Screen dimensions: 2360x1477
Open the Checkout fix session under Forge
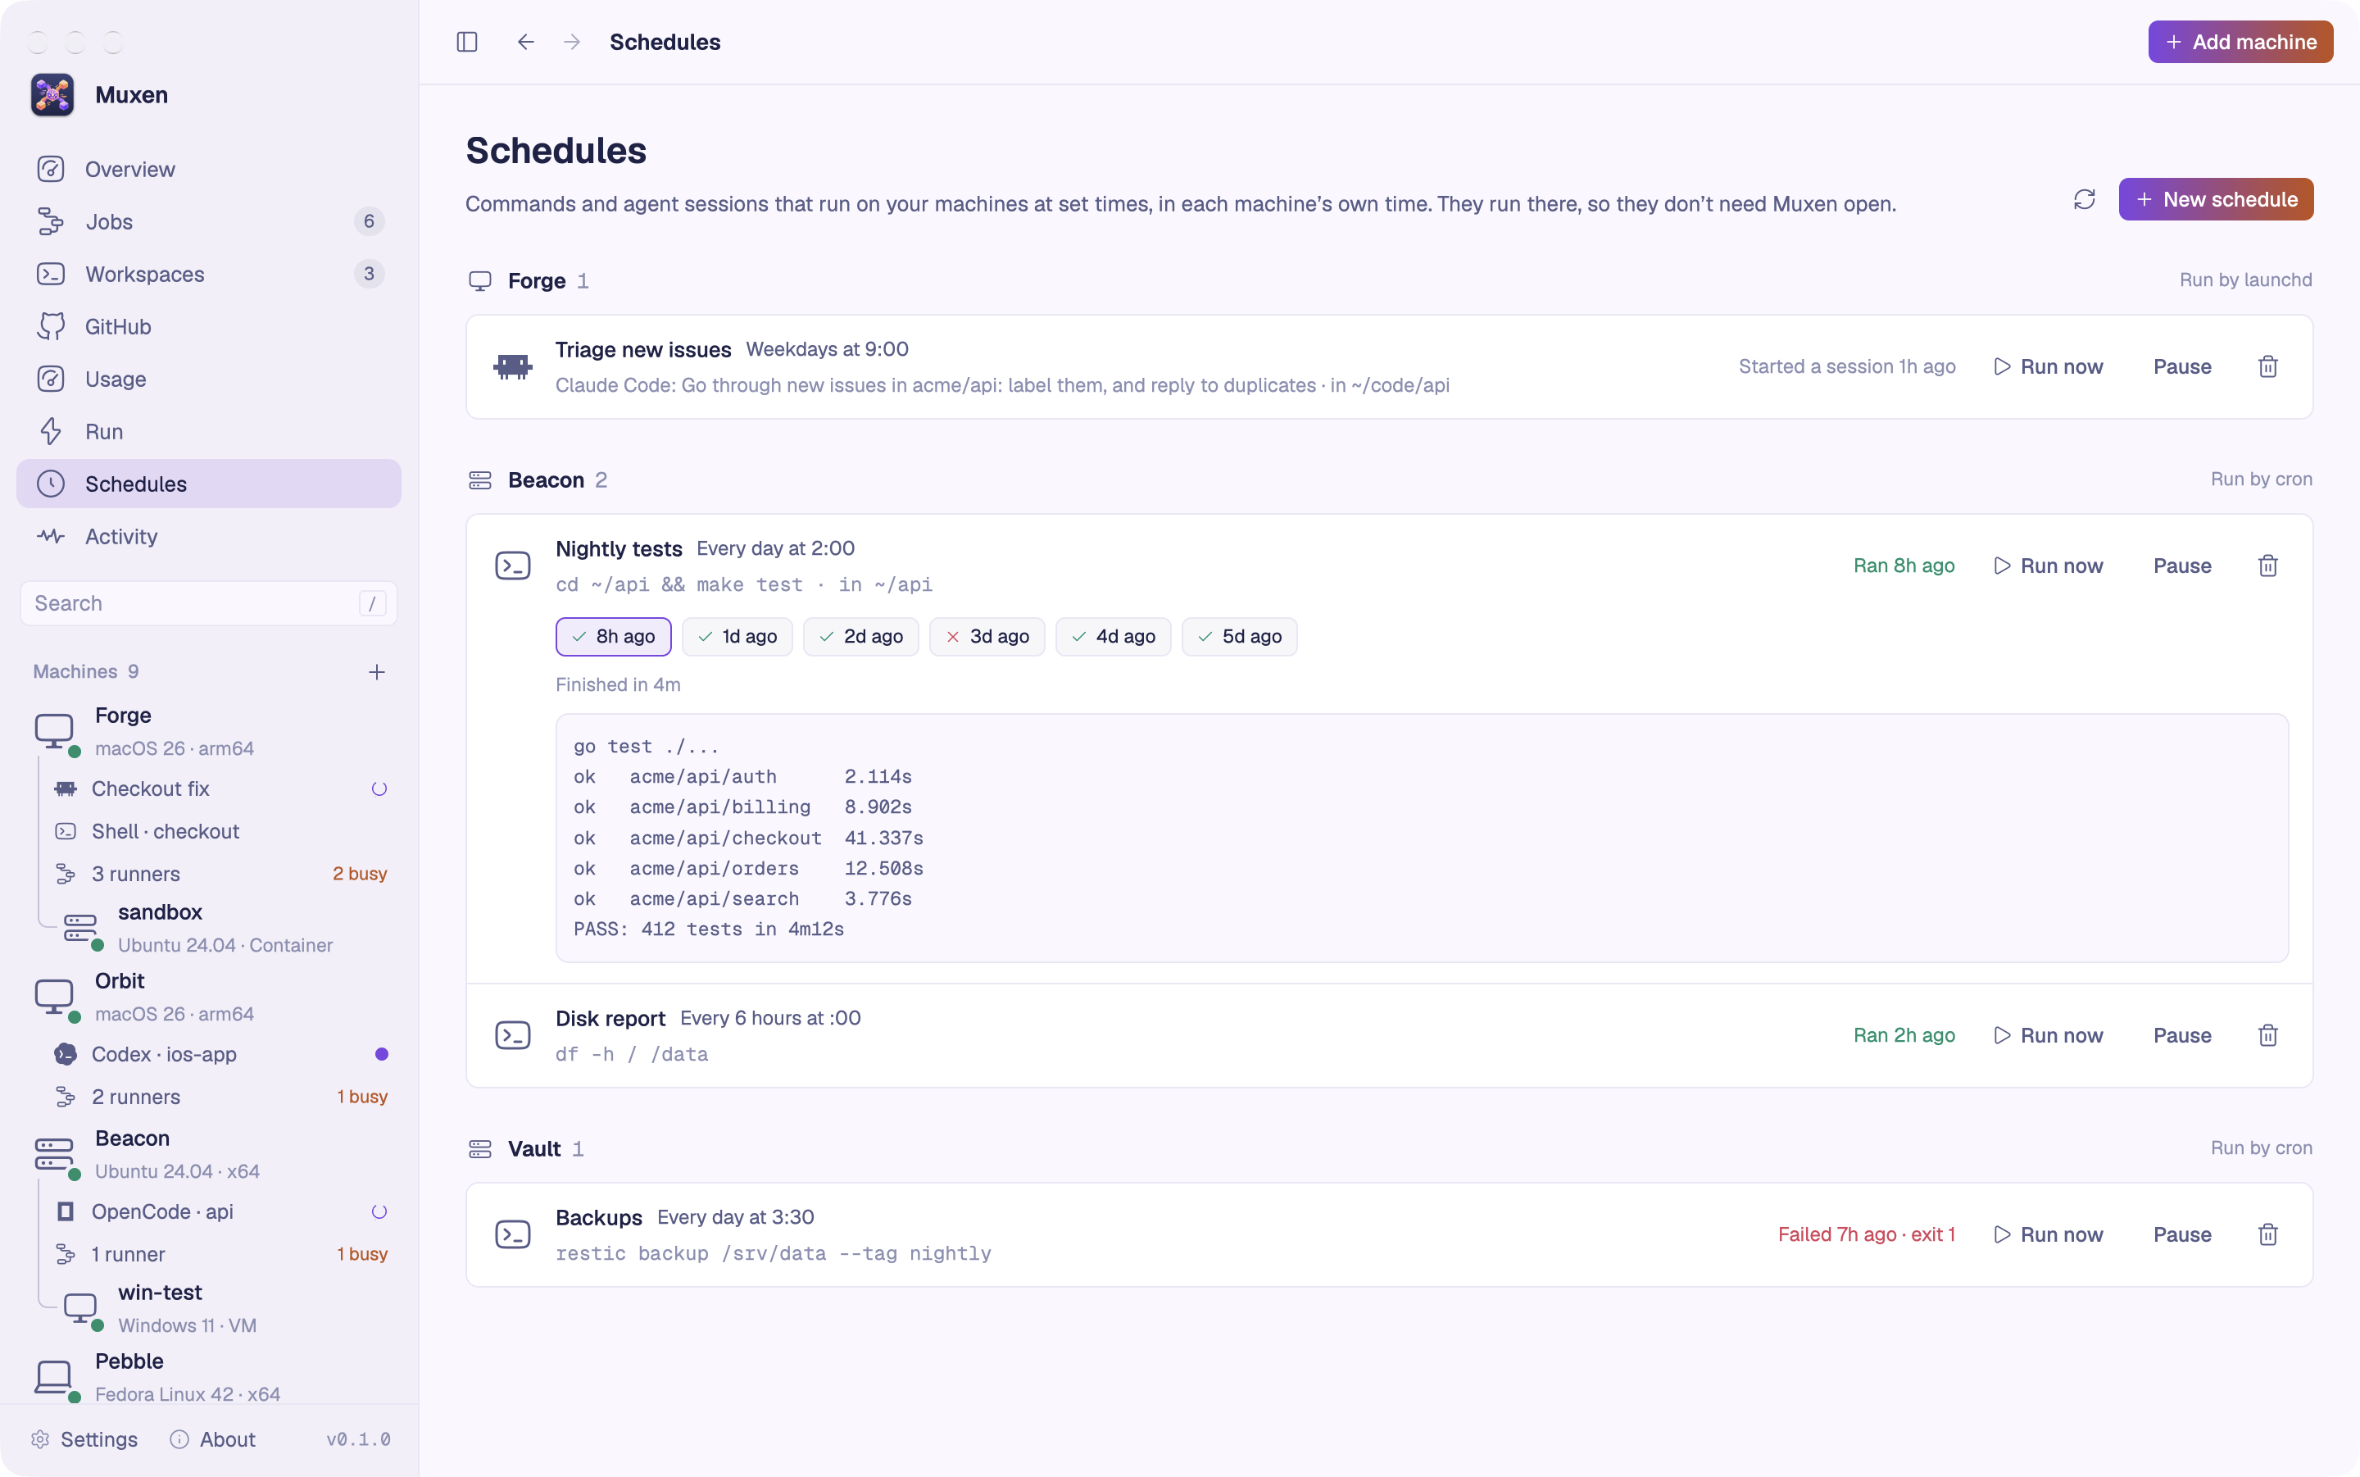220,788
